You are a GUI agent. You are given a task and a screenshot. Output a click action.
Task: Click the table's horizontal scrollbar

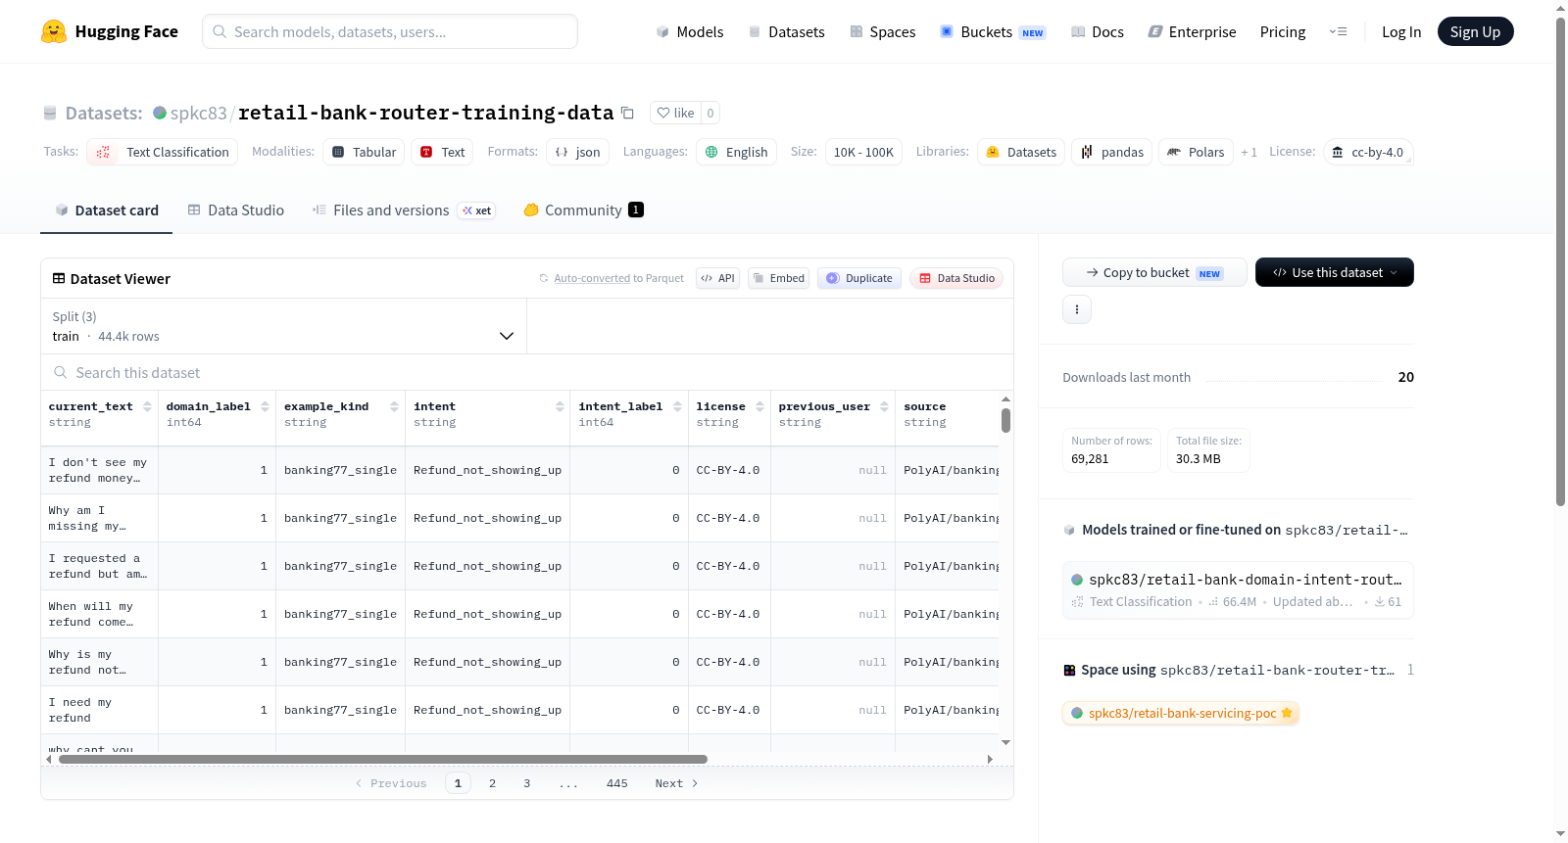point(383,759)
